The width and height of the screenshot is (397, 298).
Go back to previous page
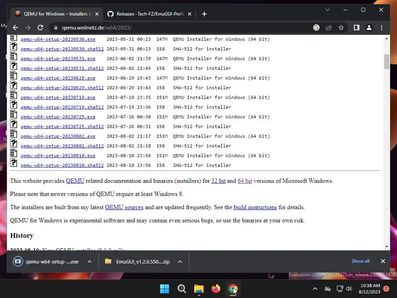pos(16,28)
